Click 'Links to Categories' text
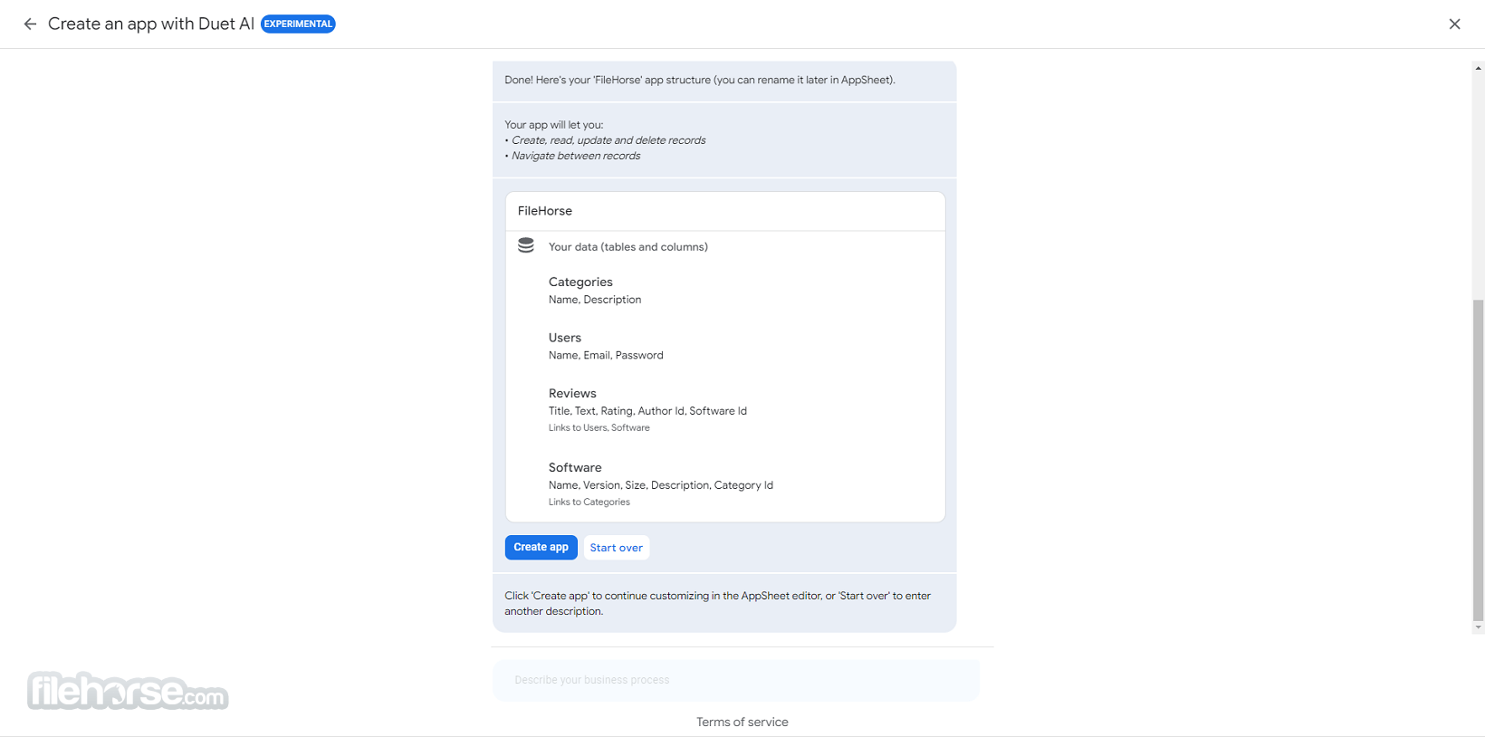The width and height of the screenshot is (1485, 737). coord(589,502)
